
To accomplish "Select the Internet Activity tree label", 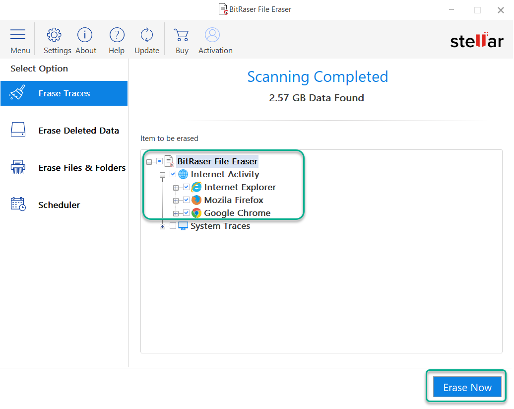I will (x=225, y=174).
